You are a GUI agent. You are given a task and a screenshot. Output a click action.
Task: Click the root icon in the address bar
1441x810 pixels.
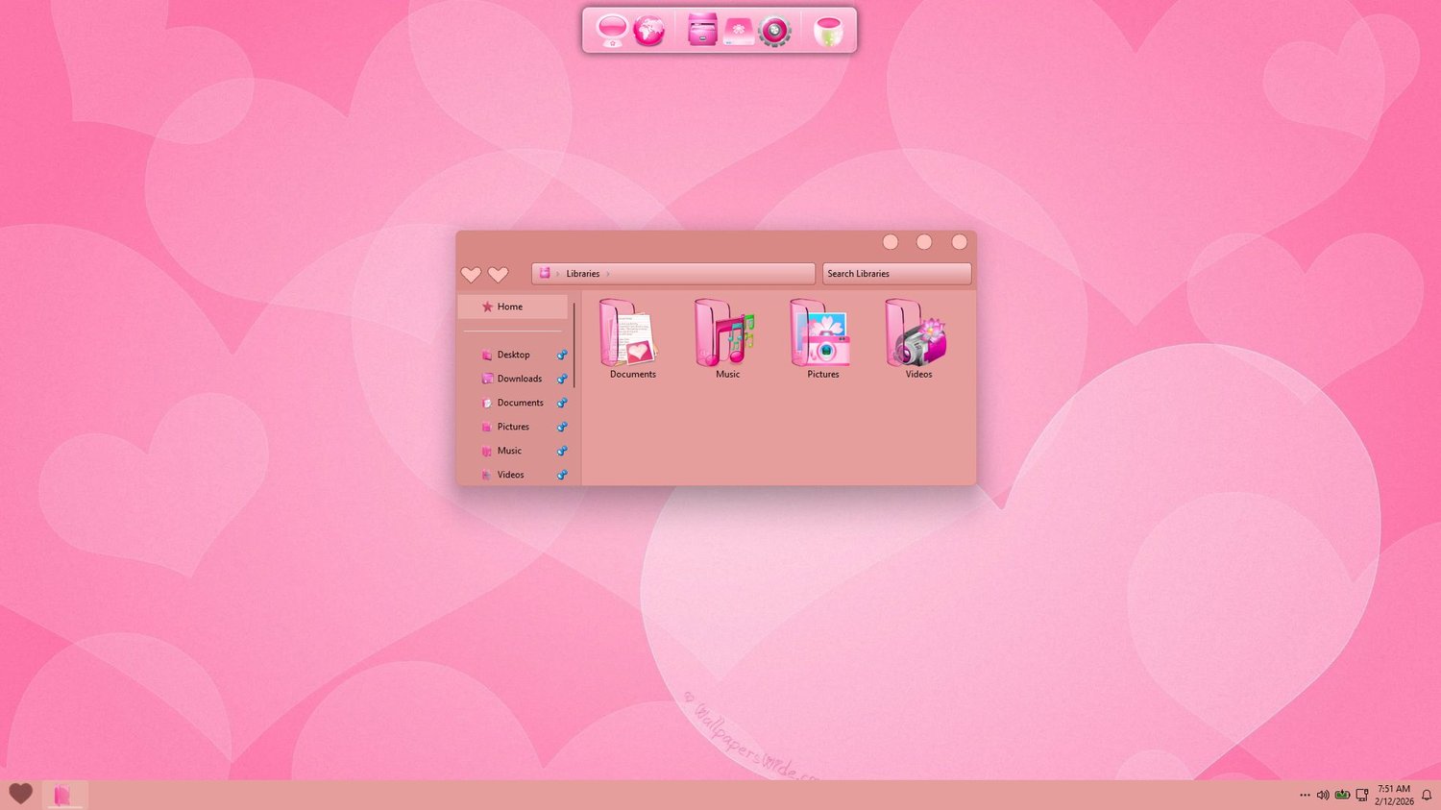pos(545,274)
